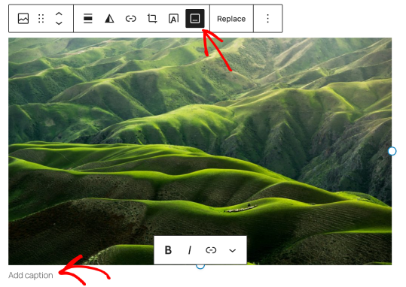Grab the block drag handle dots
Screen dimensions: 406x287
point(41,19)
